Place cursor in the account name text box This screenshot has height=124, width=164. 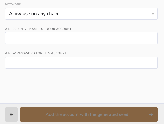[x=81, y=38]
